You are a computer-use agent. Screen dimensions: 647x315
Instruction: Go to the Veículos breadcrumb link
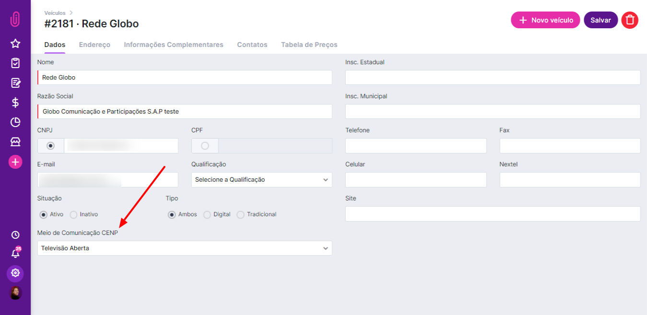55,12
